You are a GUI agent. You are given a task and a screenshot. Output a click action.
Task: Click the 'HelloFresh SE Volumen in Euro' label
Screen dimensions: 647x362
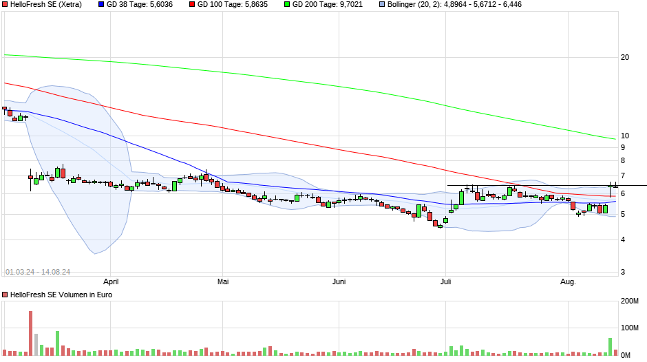(x=61, y=295)
